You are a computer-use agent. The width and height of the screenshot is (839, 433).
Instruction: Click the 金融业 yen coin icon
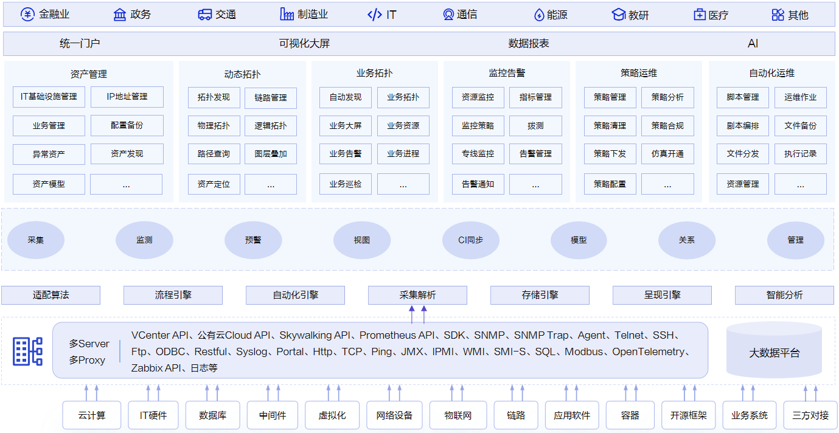click(27, 15)
